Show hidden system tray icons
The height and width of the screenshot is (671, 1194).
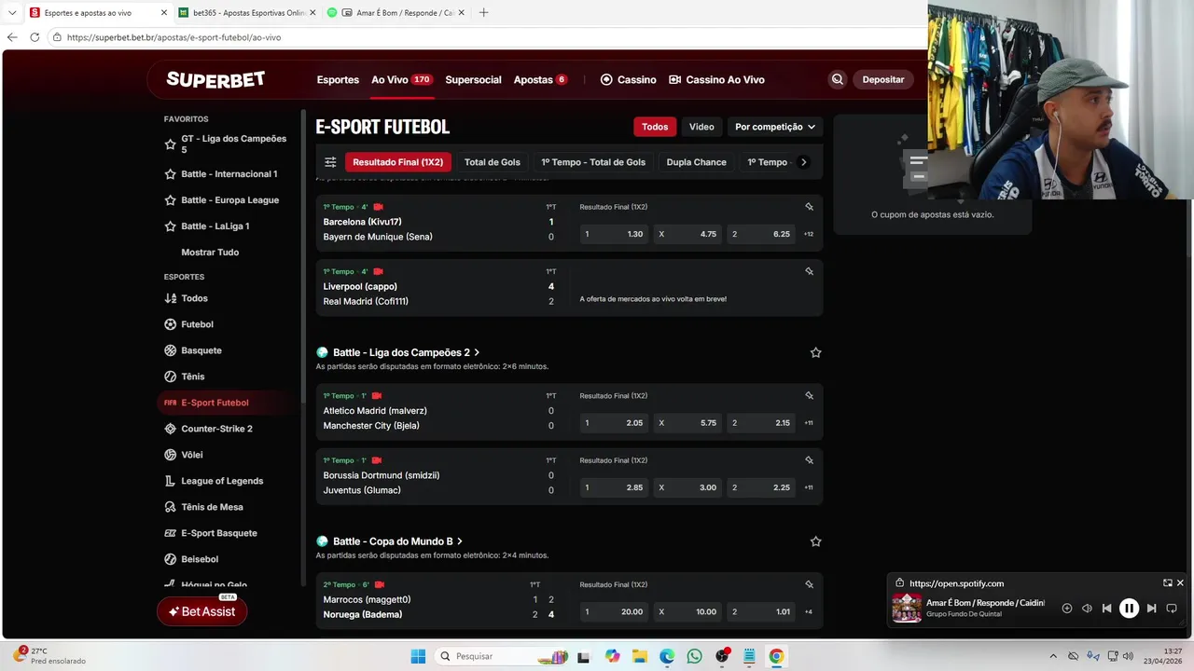click(1053, 656)
